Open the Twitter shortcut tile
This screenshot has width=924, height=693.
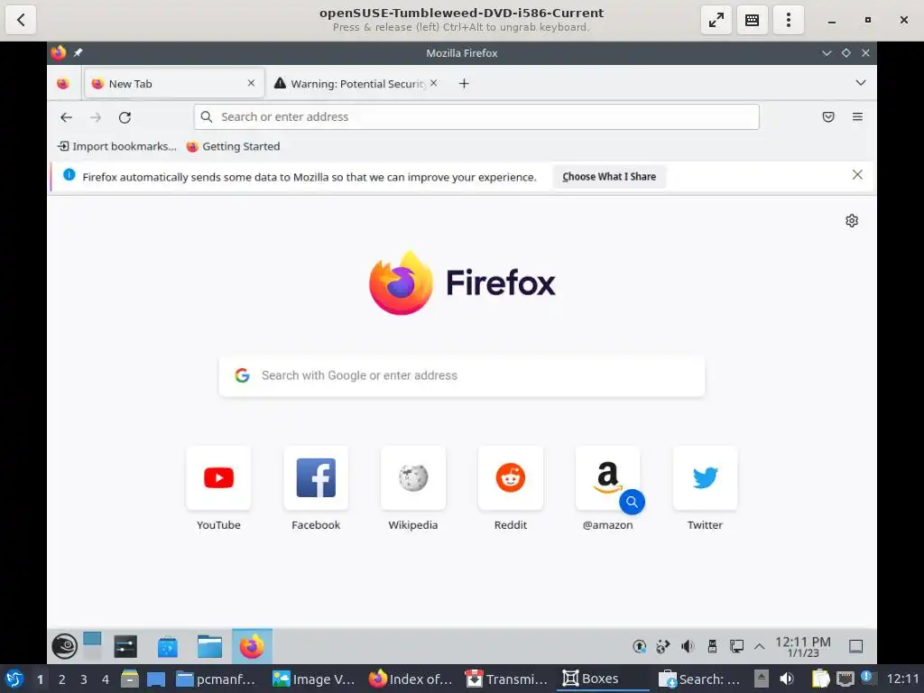click(705, 488)
